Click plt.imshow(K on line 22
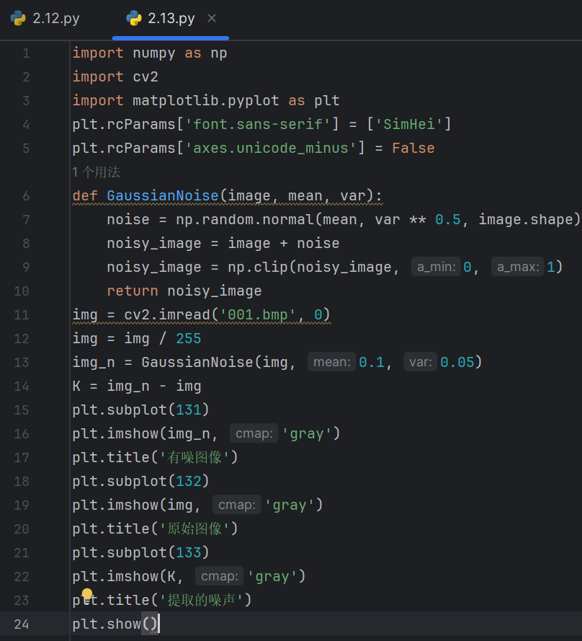The image size is (582, 641). (124, 576)
